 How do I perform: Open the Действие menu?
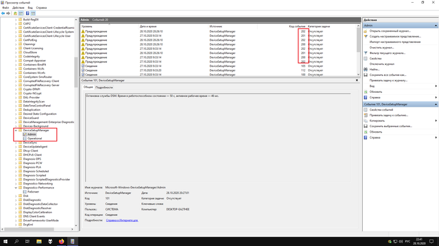19,8
